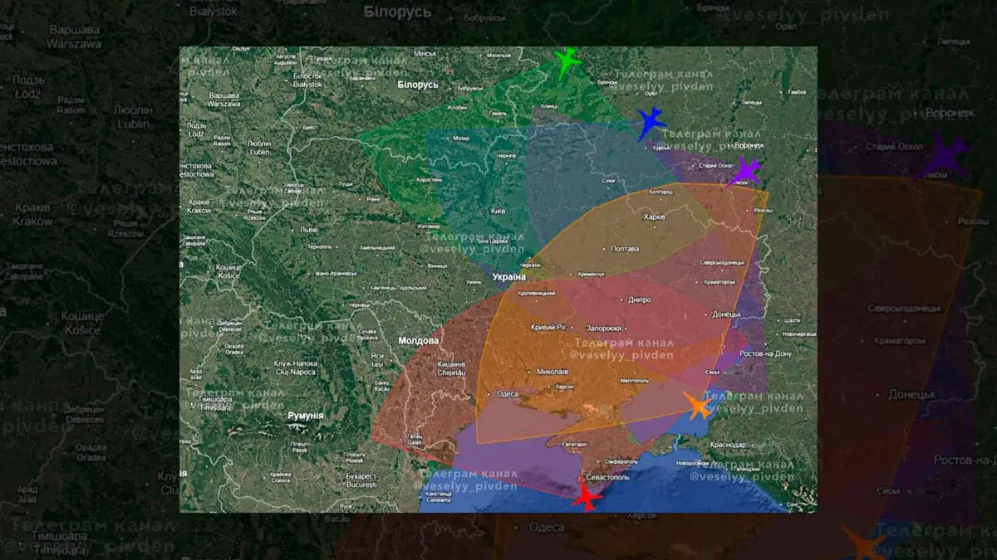
Task: Click the bold Україна country label
Action: coord(509,277)
